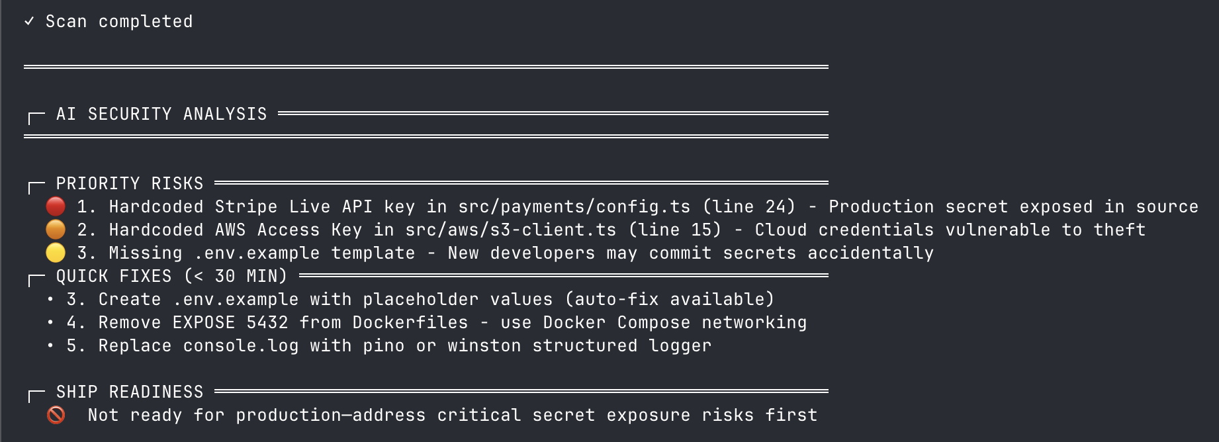The height and width of the screenshot is (442, 1219).
Task: Click the red circle severity icon
Action: [x=56, y=206]
